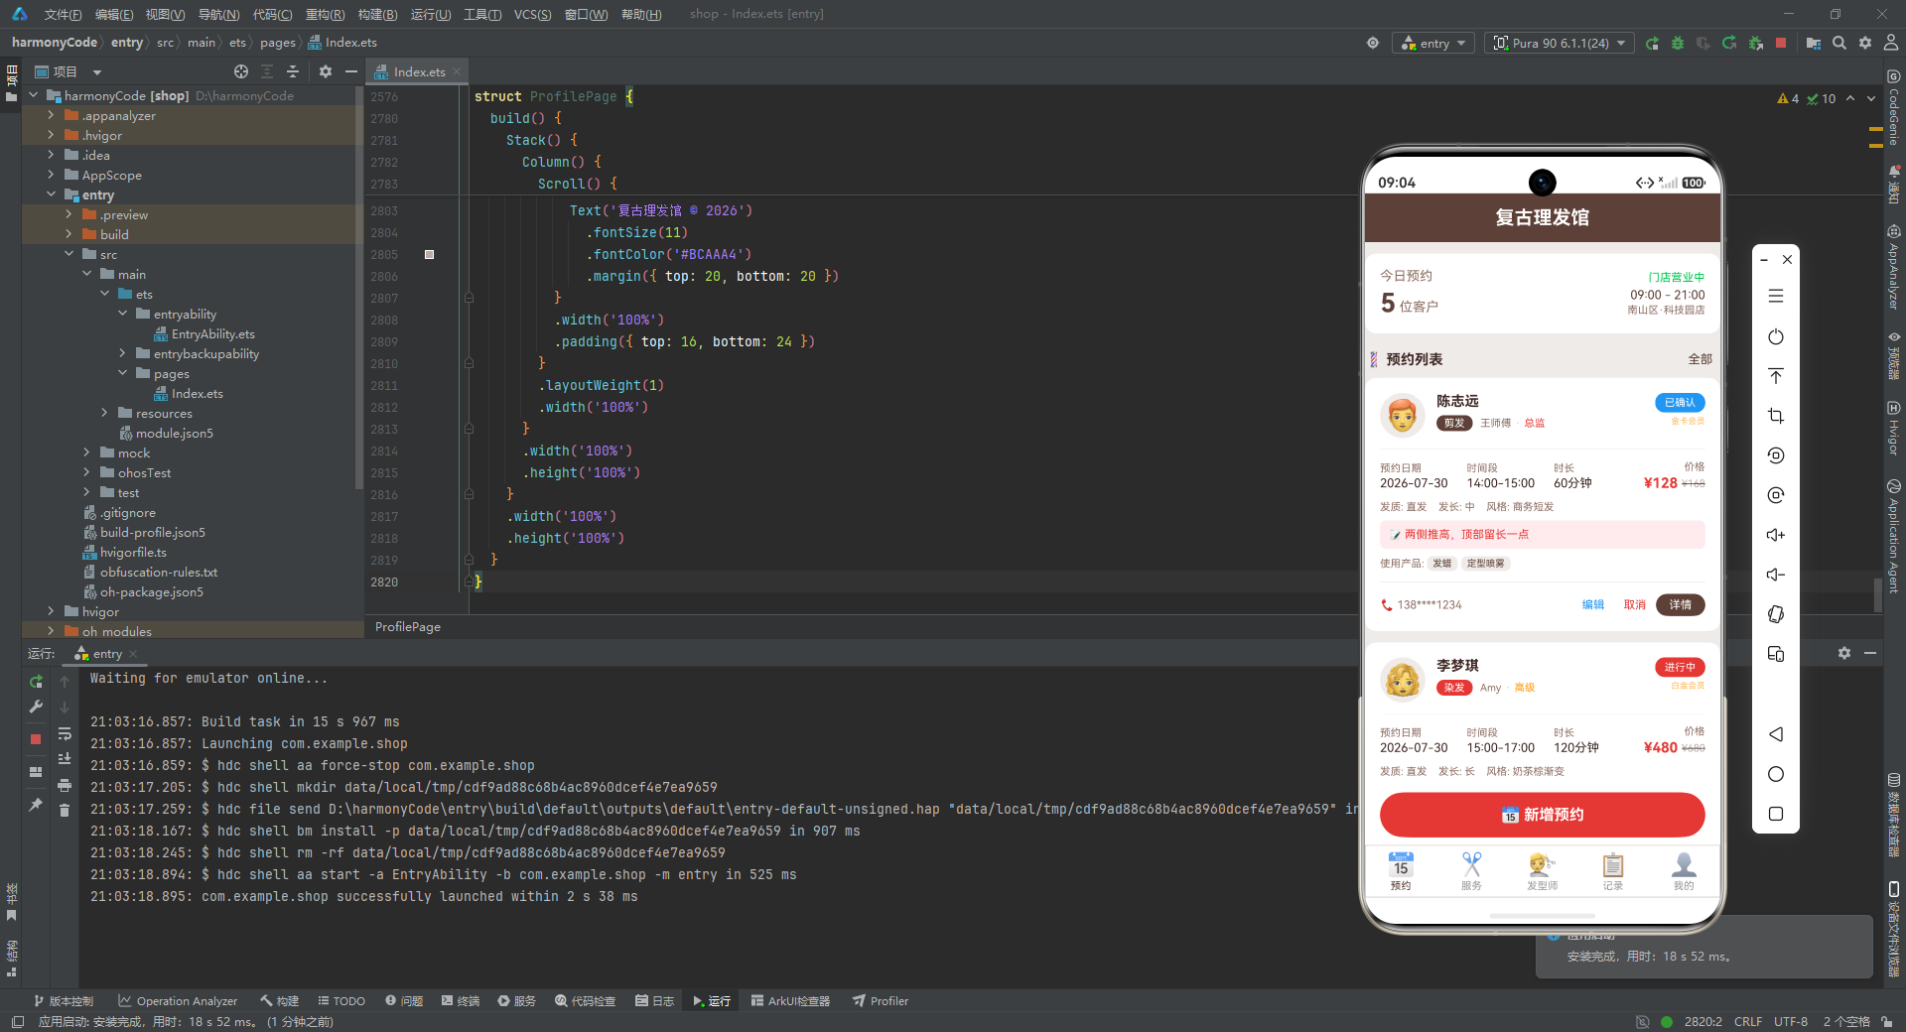Toggle the CodeGenie side panel

click(1894, 108)
